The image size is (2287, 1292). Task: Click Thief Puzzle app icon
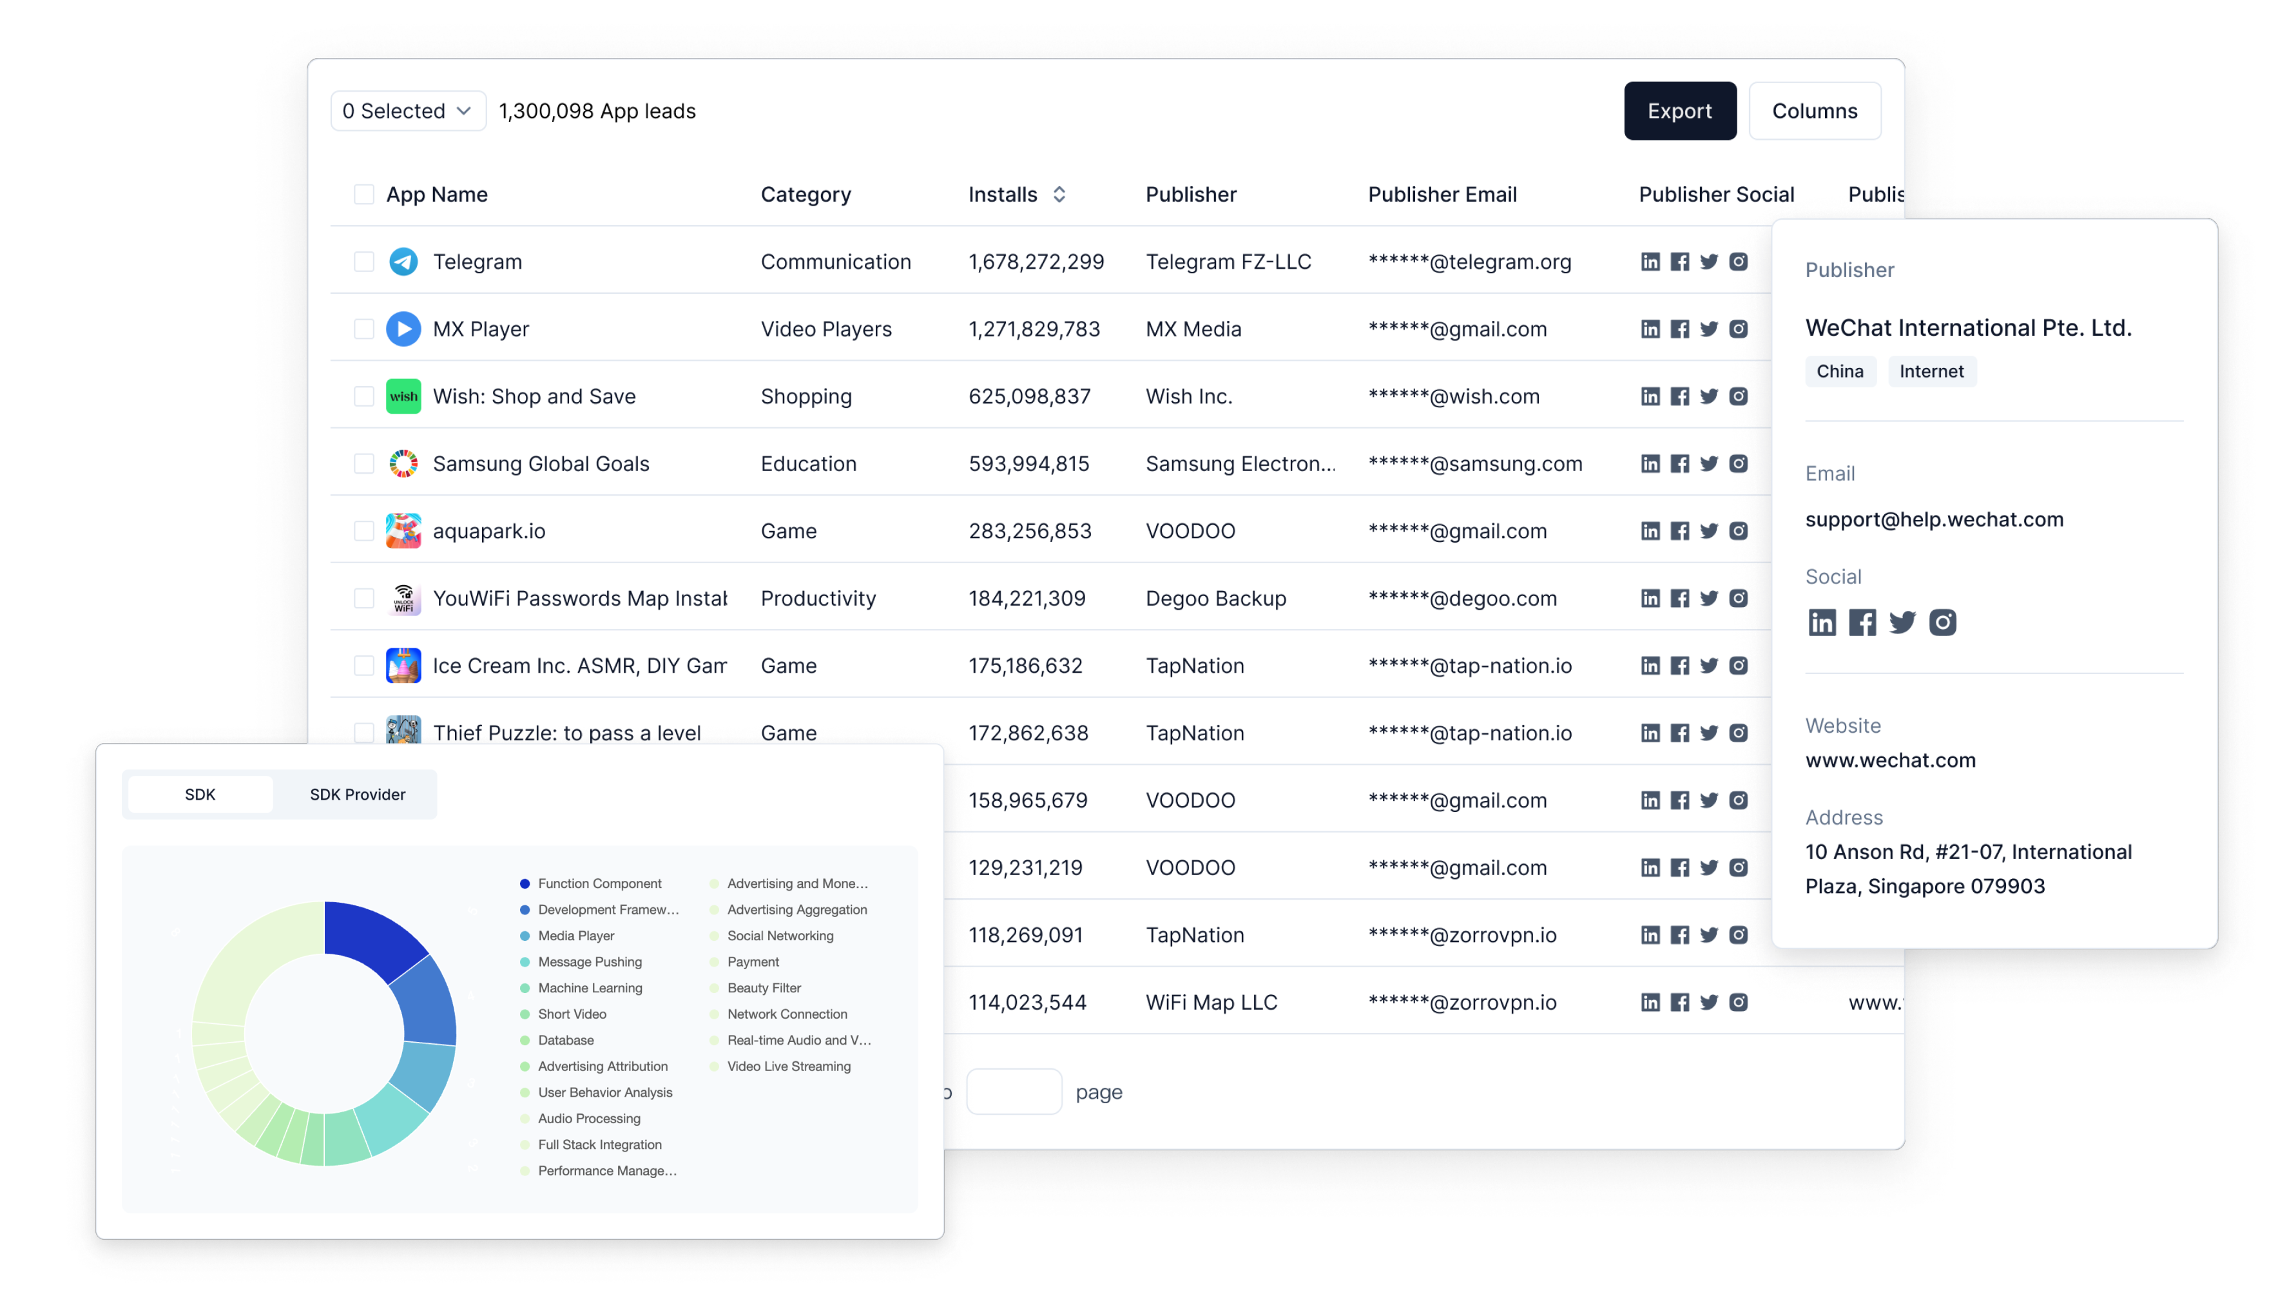coord(403,730)
